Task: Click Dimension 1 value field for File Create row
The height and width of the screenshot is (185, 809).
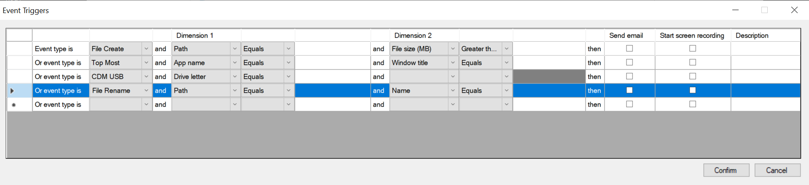Action: [x=332, y=49]
